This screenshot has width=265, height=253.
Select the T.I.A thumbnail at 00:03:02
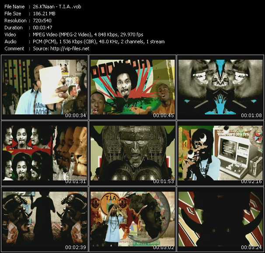click(132, 219)
